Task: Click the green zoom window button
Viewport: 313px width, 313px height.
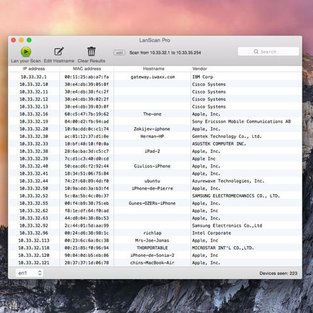Action: pyautogui.click(x=29, y=40)
